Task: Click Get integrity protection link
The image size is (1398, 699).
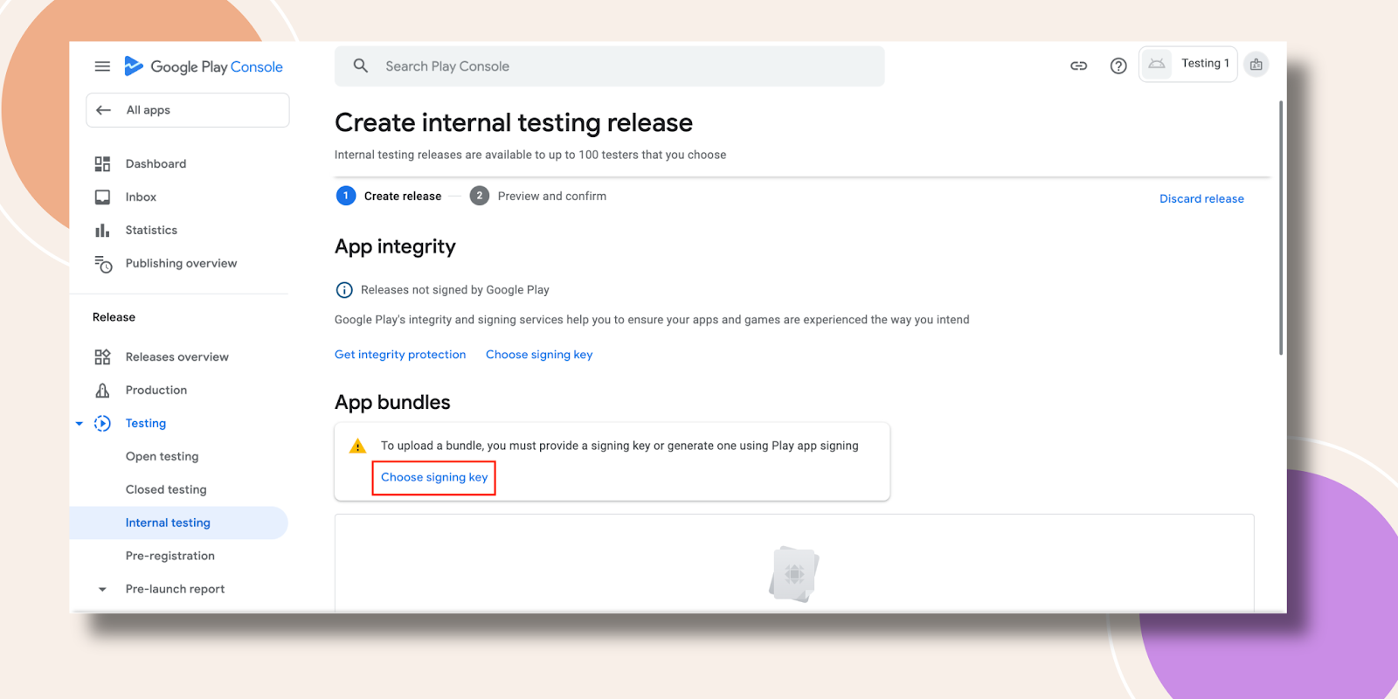Action: [x=400, y=355]
